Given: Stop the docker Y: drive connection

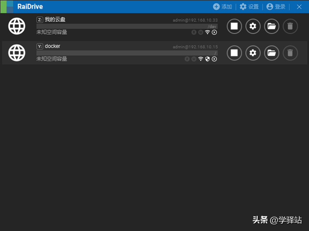Looking at the screenshot, I should (234, 53).
